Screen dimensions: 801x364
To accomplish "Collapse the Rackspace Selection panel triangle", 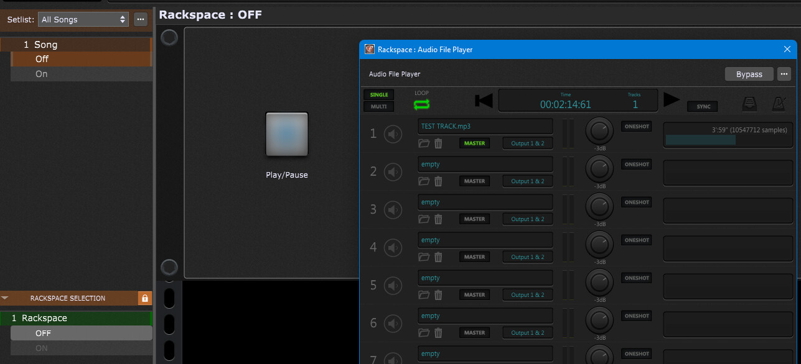I will 5,298.
